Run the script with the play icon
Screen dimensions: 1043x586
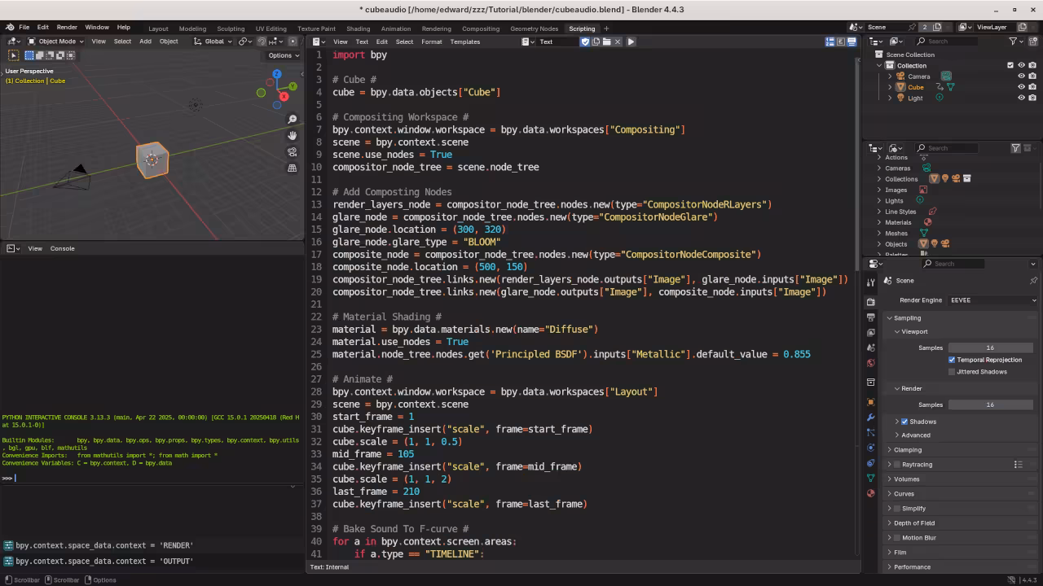click(631, 42)
